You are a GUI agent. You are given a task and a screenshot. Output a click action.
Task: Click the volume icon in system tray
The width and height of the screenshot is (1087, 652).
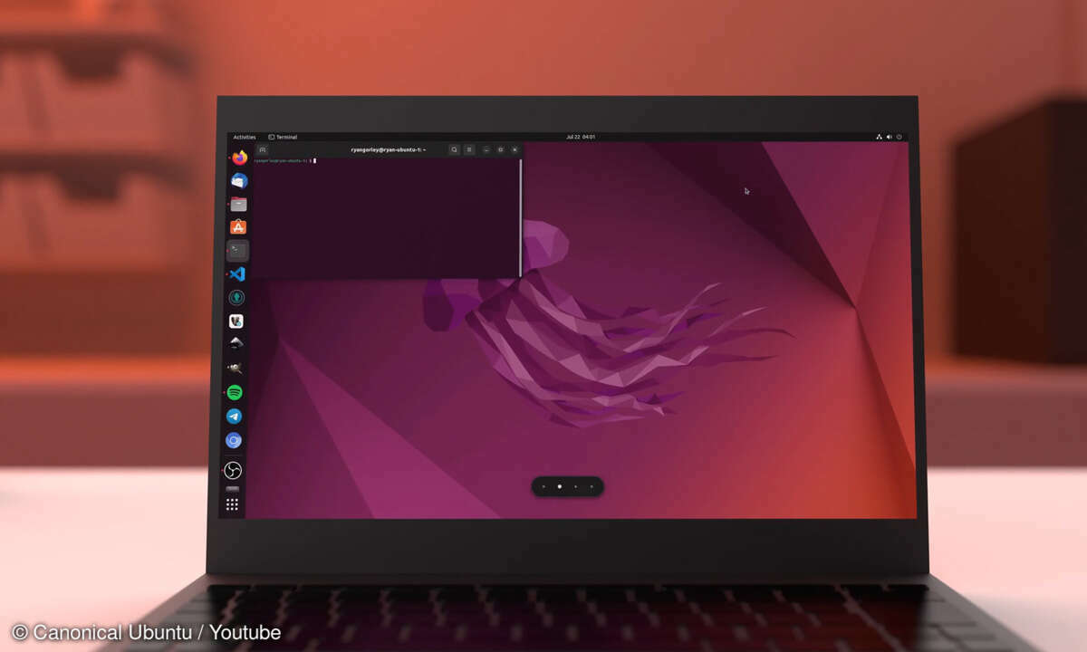point(889,137)
